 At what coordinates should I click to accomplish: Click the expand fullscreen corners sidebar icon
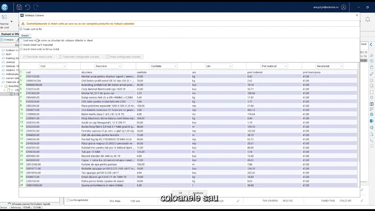click(371, 92)
